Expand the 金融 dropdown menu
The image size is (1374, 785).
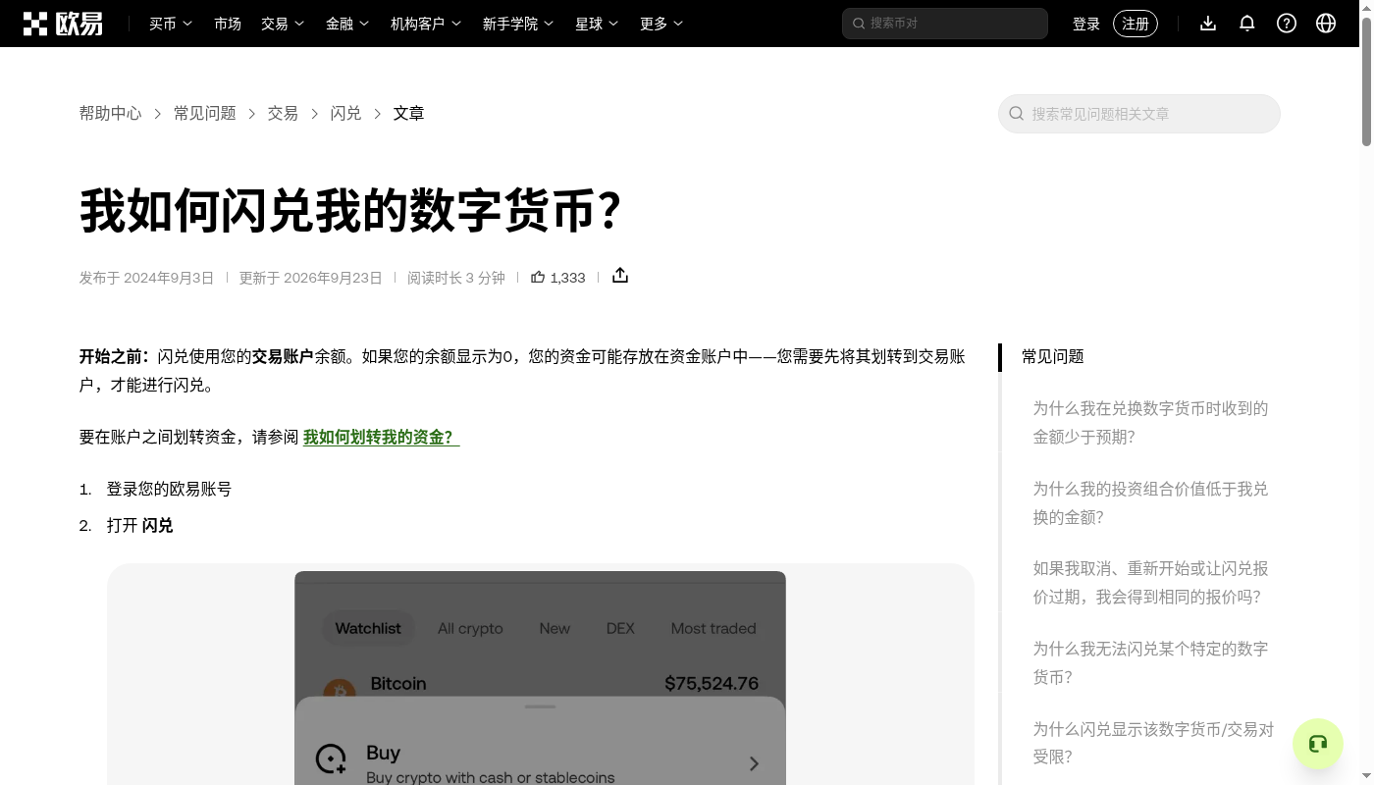[x=347, y=24]
